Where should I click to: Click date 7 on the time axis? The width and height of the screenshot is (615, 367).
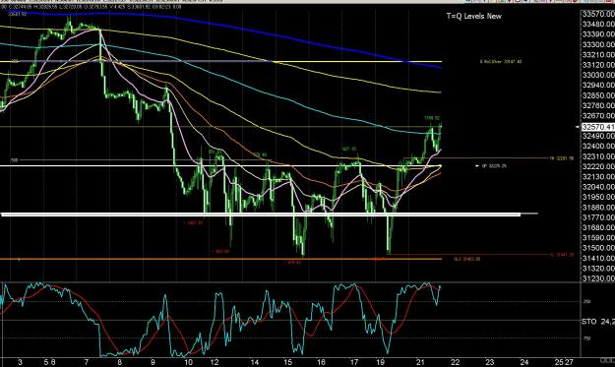tap(86, 362)
